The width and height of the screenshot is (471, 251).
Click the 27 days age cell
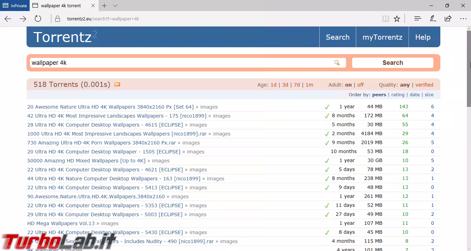pyautogui.click(x=345, y=214)
